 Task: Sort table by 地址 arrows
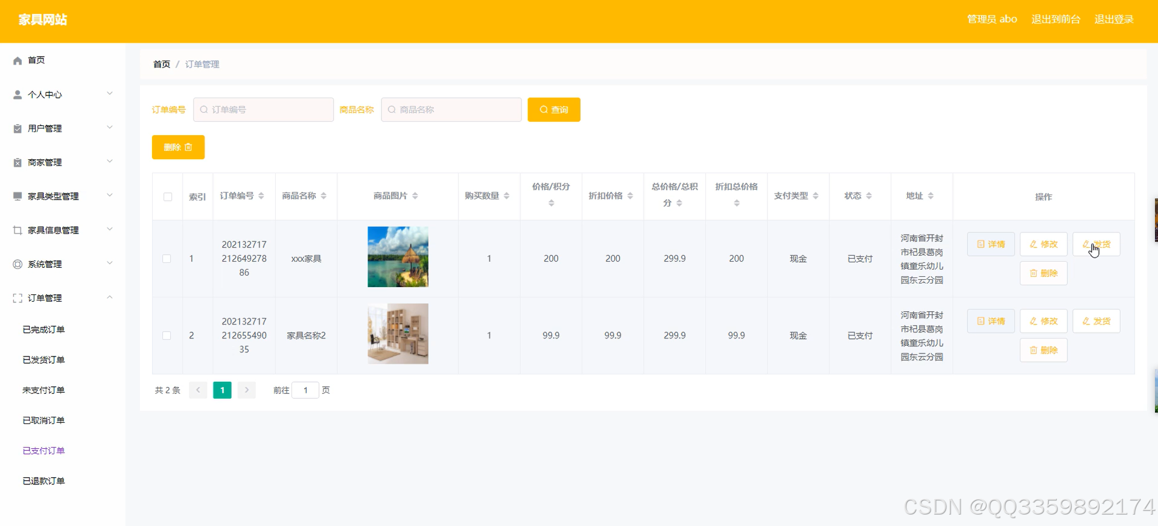[x=931, y=196]
